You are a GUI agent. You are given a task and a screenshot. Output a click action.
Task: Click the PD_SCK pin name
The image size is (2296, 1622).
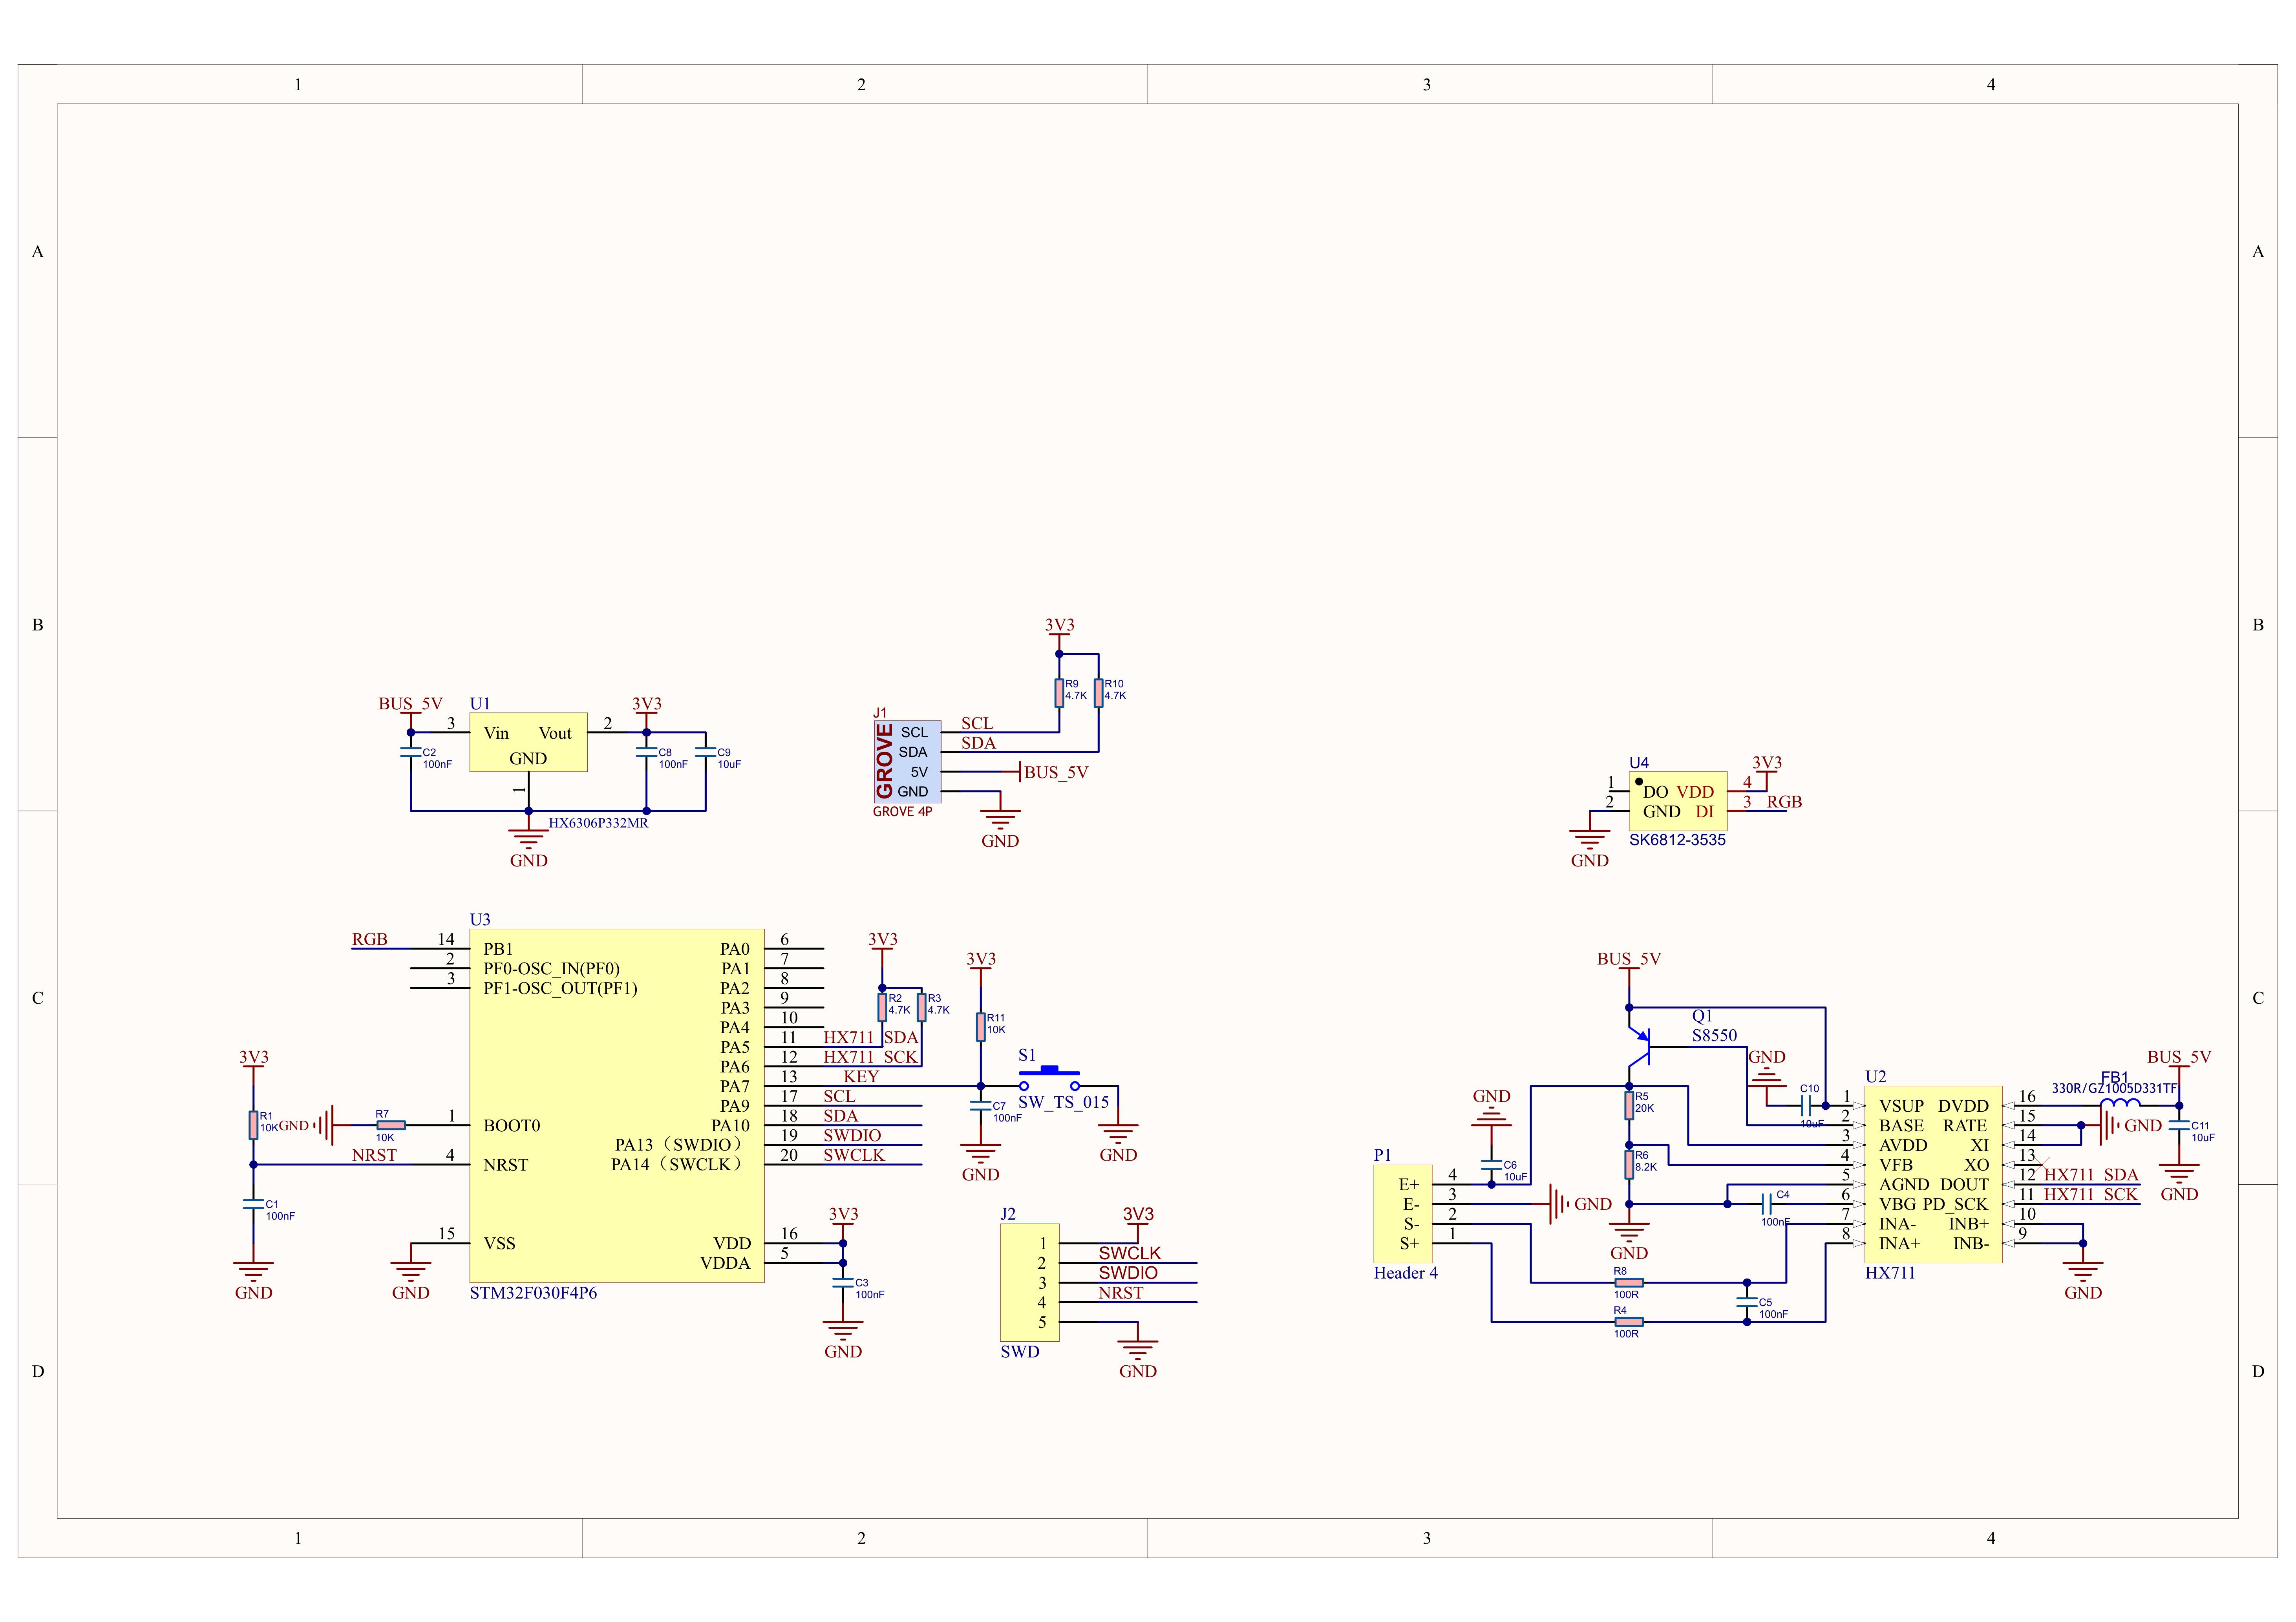(x=1955, y=1203)
